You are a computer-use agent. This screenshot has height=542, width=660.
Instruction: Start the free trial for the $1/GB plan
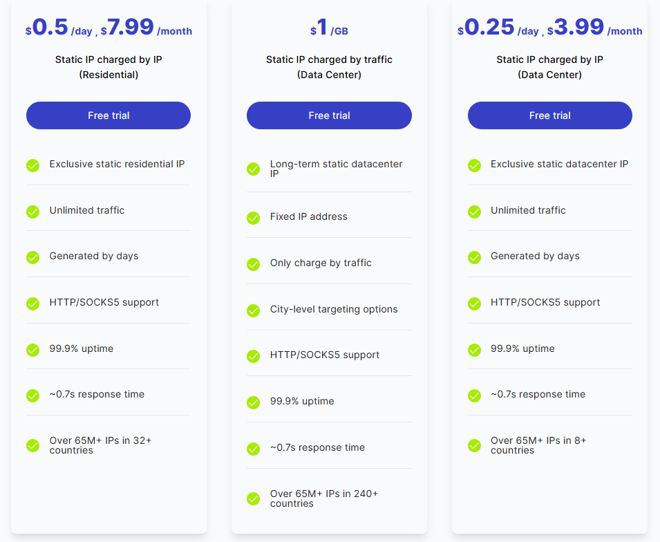(329, 115)
